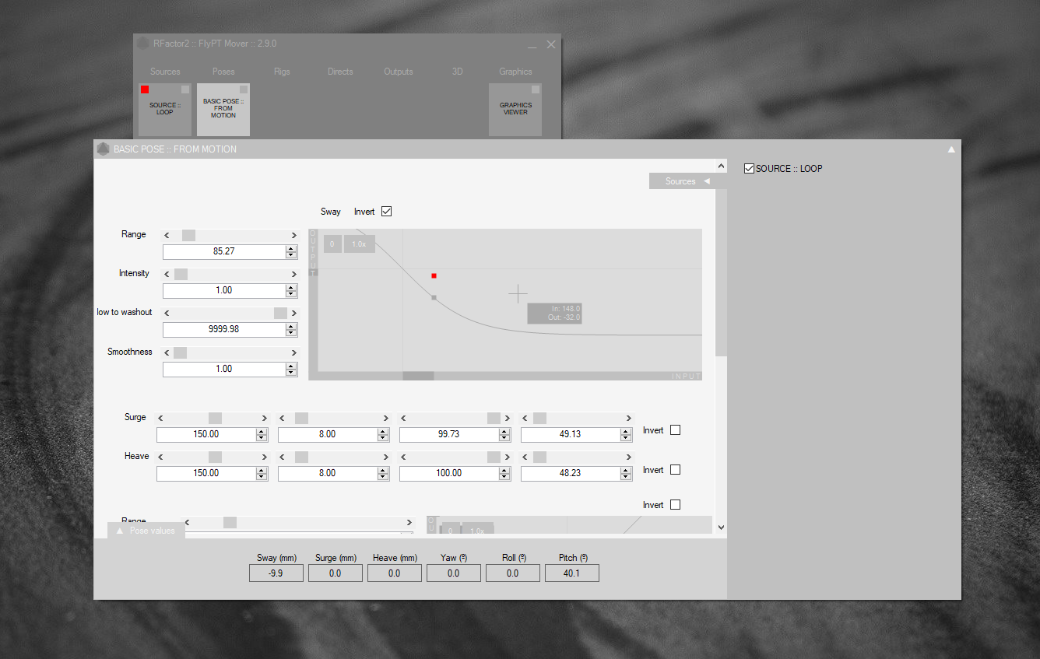Click the red square on SOURCE :: LOOP tile
The height and width of the screenshot is (659, 1040).
[x=145, y=89]
